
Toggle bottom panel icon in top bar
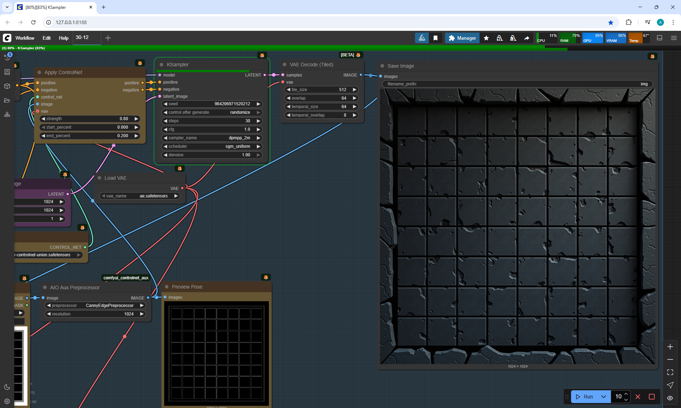pos(659,38)
